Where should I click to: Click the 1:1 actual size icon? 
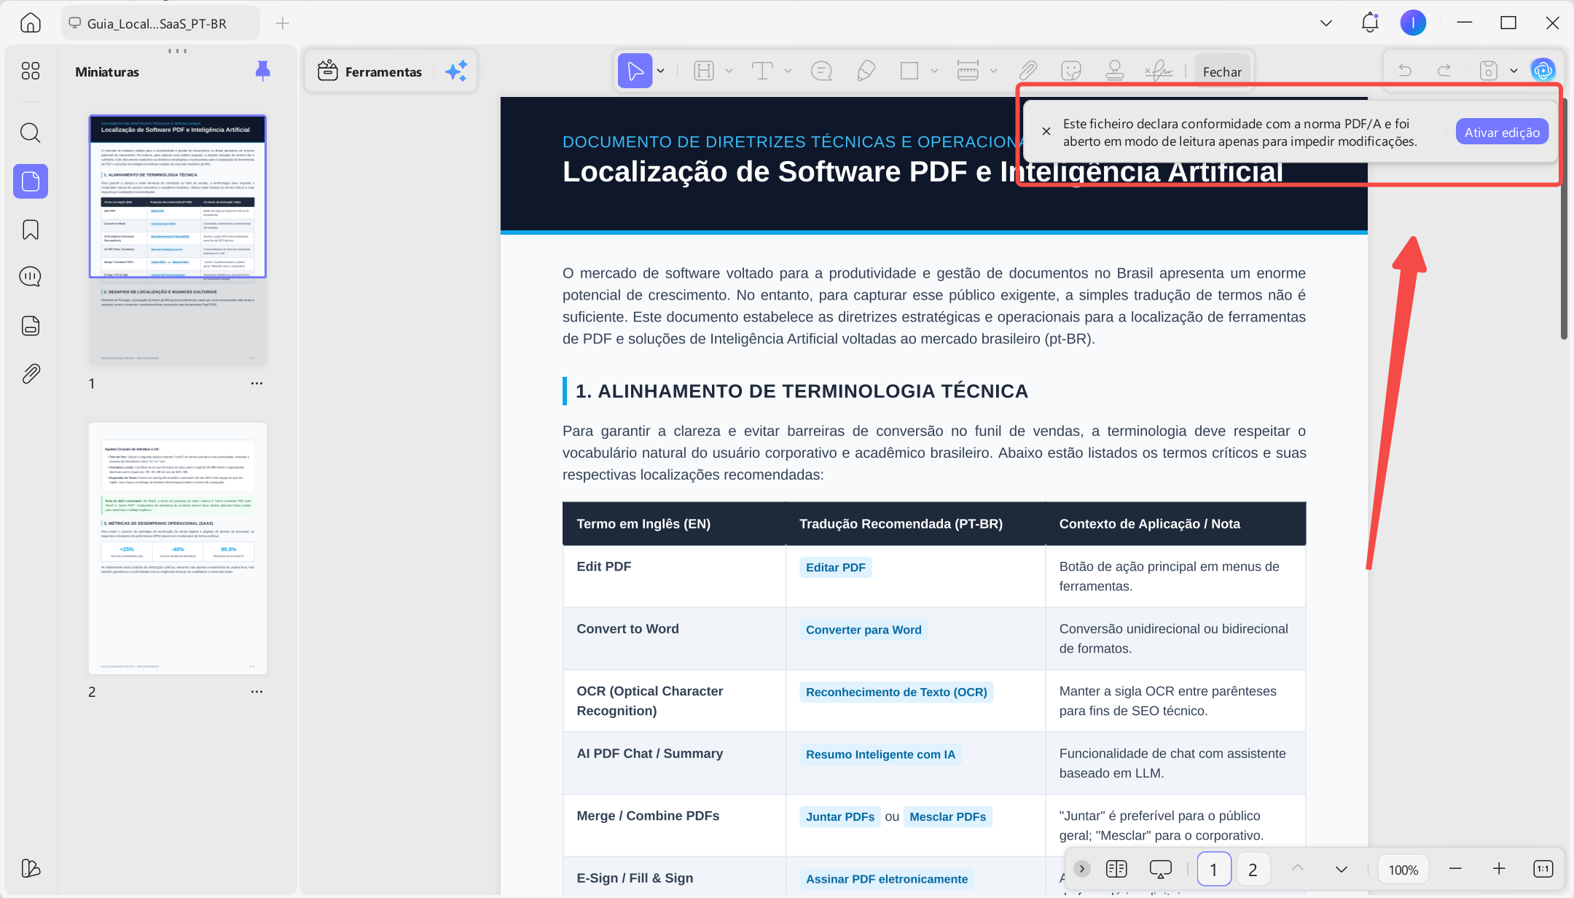pyautogui.click(x=1543, y=869)
